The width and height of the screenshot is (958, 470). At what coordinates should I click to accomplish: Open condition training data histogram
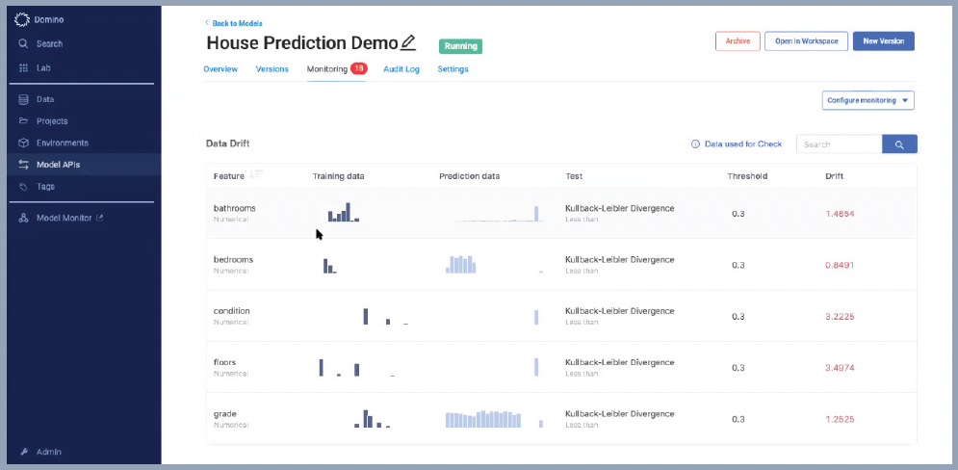[385, 316]
